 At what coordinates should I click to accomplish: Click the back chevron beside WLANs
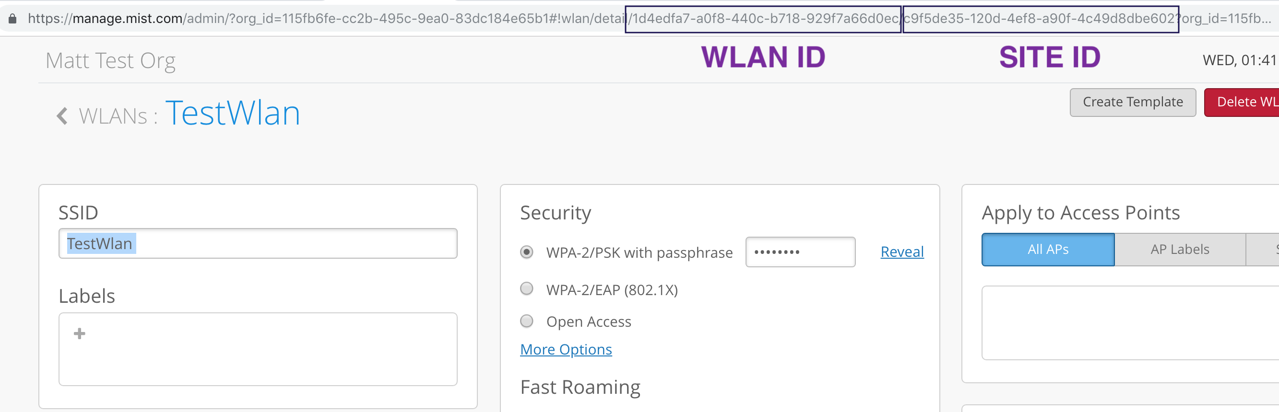pyautogui.click(x=62, y=116)
